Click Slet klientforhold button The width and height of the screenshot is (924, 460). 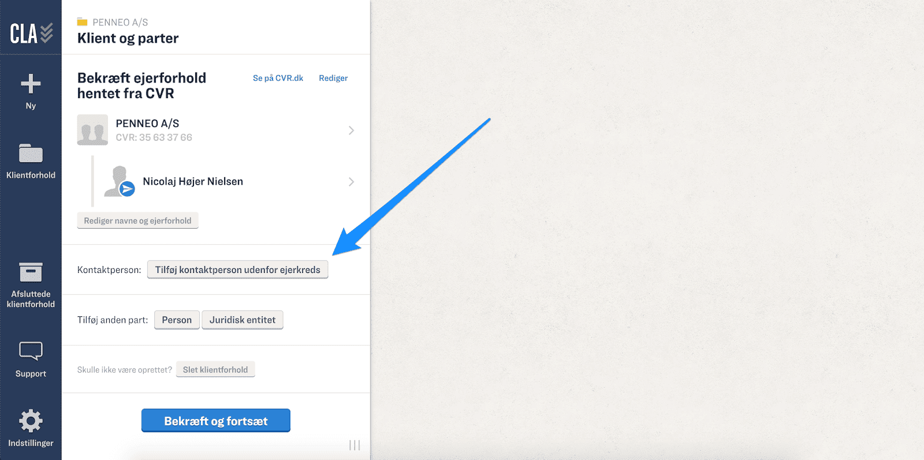point(215,369)
